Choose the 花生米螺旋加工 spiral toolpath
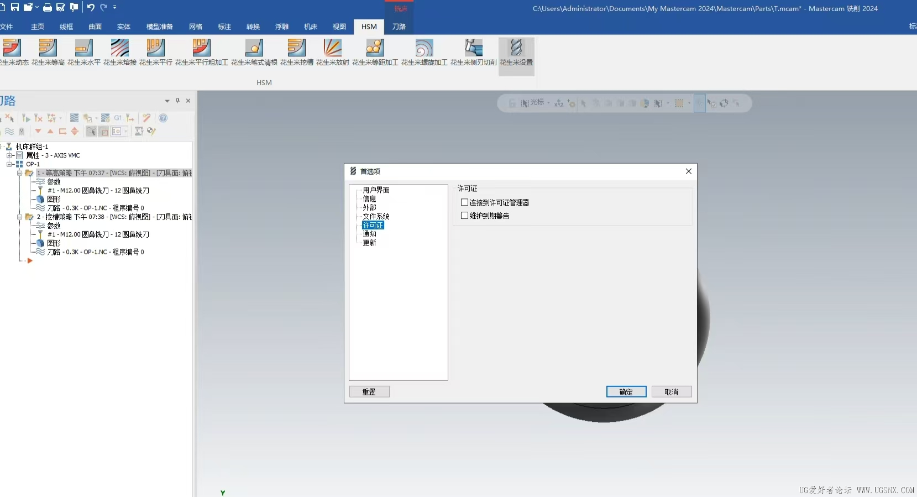This screenshot has height=497, width=917. point(425,53)
